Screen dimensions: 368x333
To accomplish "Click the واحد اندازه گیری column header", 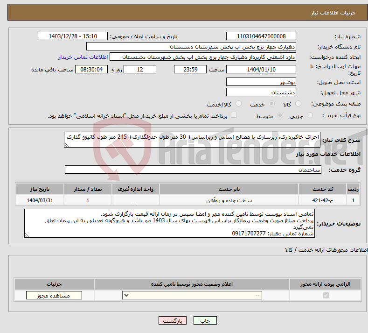I will pyautogui.click(x=135, y=189).
